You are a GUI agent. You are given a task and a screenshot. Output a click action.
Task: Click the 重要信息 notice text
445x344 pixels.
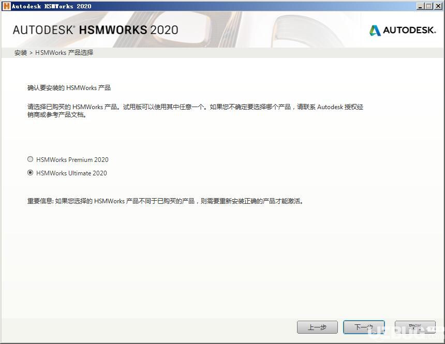tap(165, 201)
